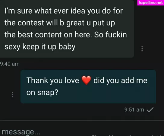The height and width of the screenshot is (136, 164).
Task: Click the word 'contest' in the received message
Action: (x=31, y=23)
